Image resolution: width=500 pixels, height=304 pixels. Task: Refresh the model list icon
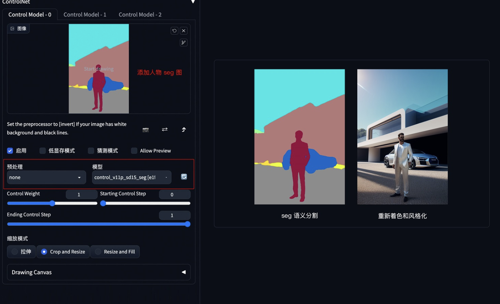[x=184, y=177]
